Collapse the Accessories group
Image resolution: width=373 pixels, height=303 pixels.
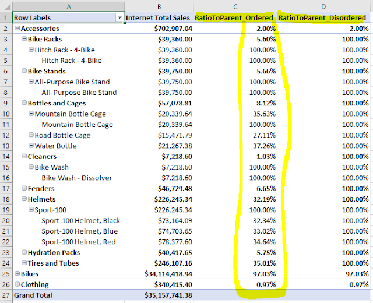point(17,28)
